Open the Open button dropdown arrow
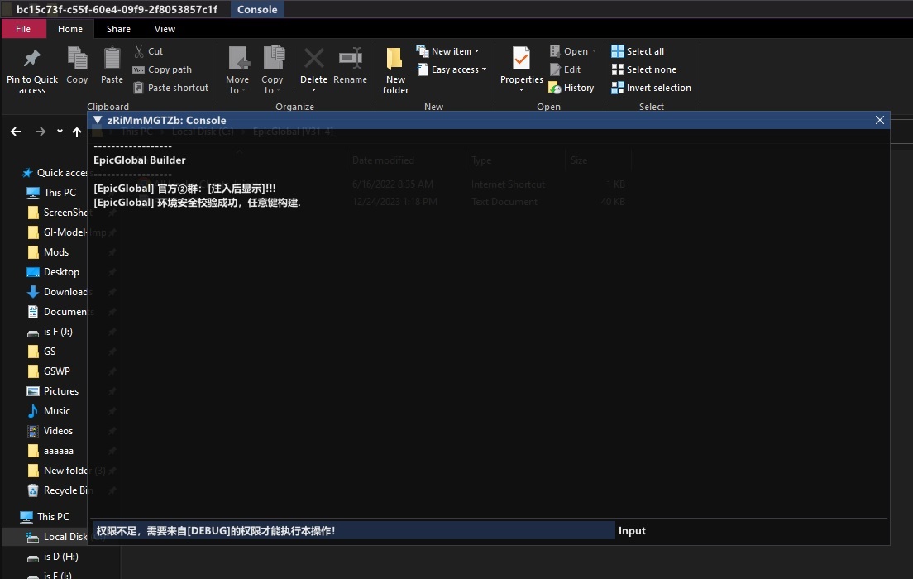This screenshot has width=913, height=579. tap(594, 51)
